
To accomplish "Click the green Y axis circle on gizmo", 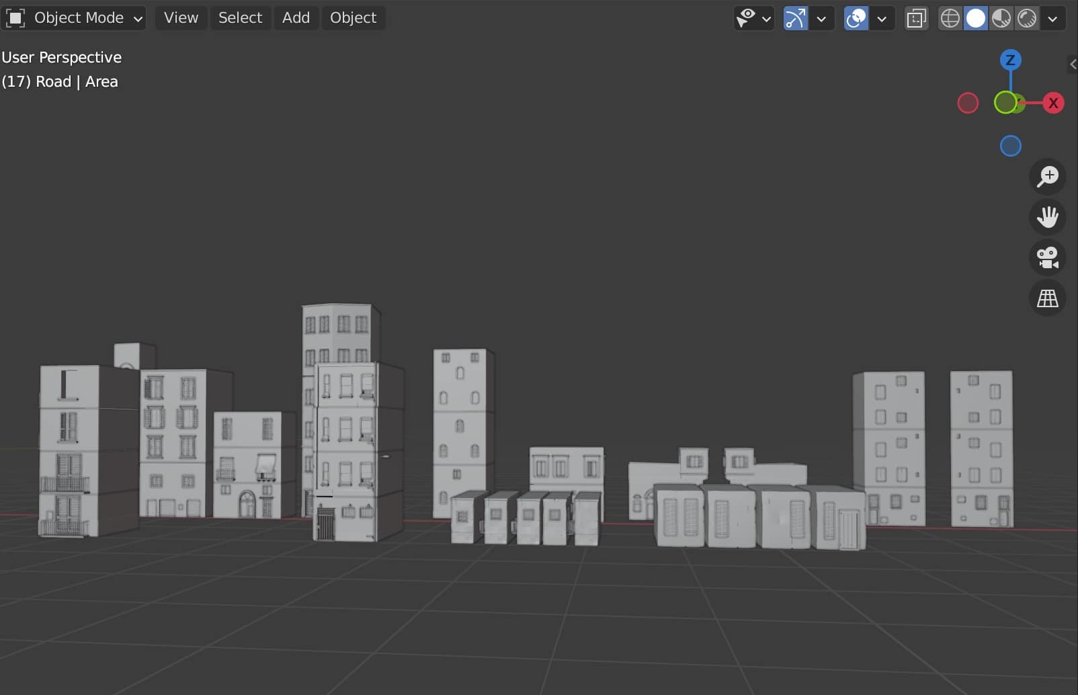I will (x=1005, y=102).
